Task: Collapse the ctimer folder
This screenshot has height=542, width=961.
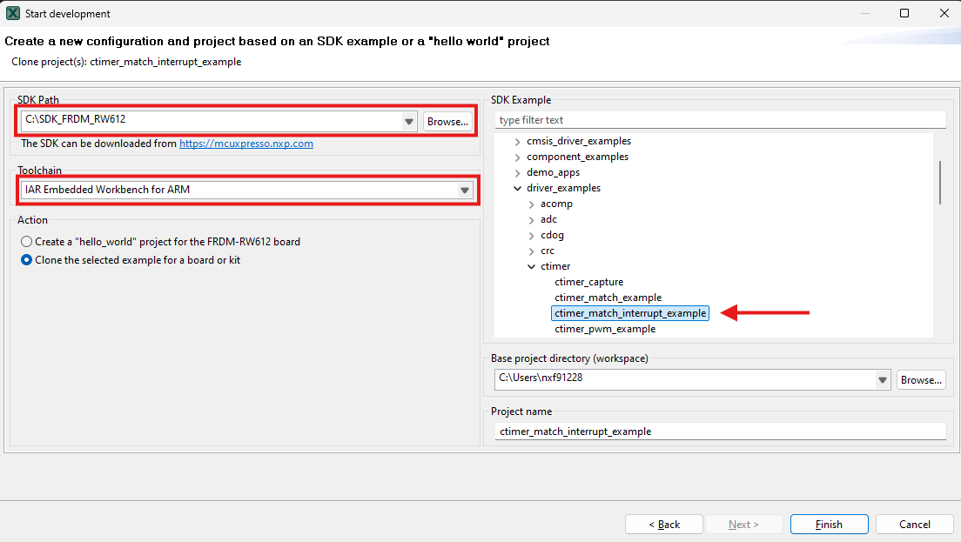Action: [x=532, y=267]
